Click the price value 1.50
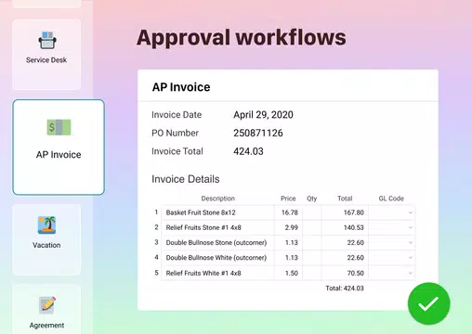The width and height of the screenshot is (472, 334). pyautogui.click(x=292, y=273)
